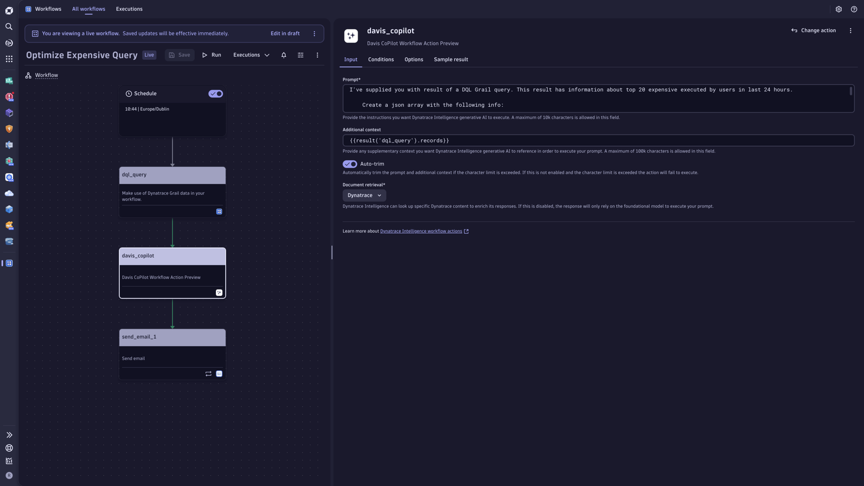This screenshot has height=486, width=864.
Task: Click the purple cube app icon
Action: [9, 113]
